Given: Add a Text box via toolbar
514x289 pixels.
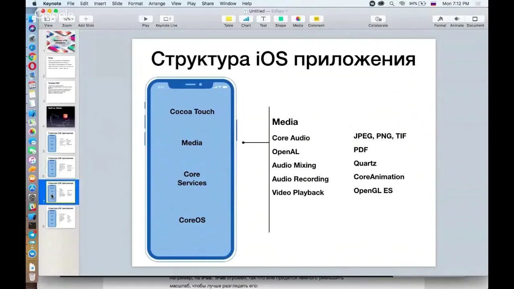Looking at the screenshot, I should (263, 19).
